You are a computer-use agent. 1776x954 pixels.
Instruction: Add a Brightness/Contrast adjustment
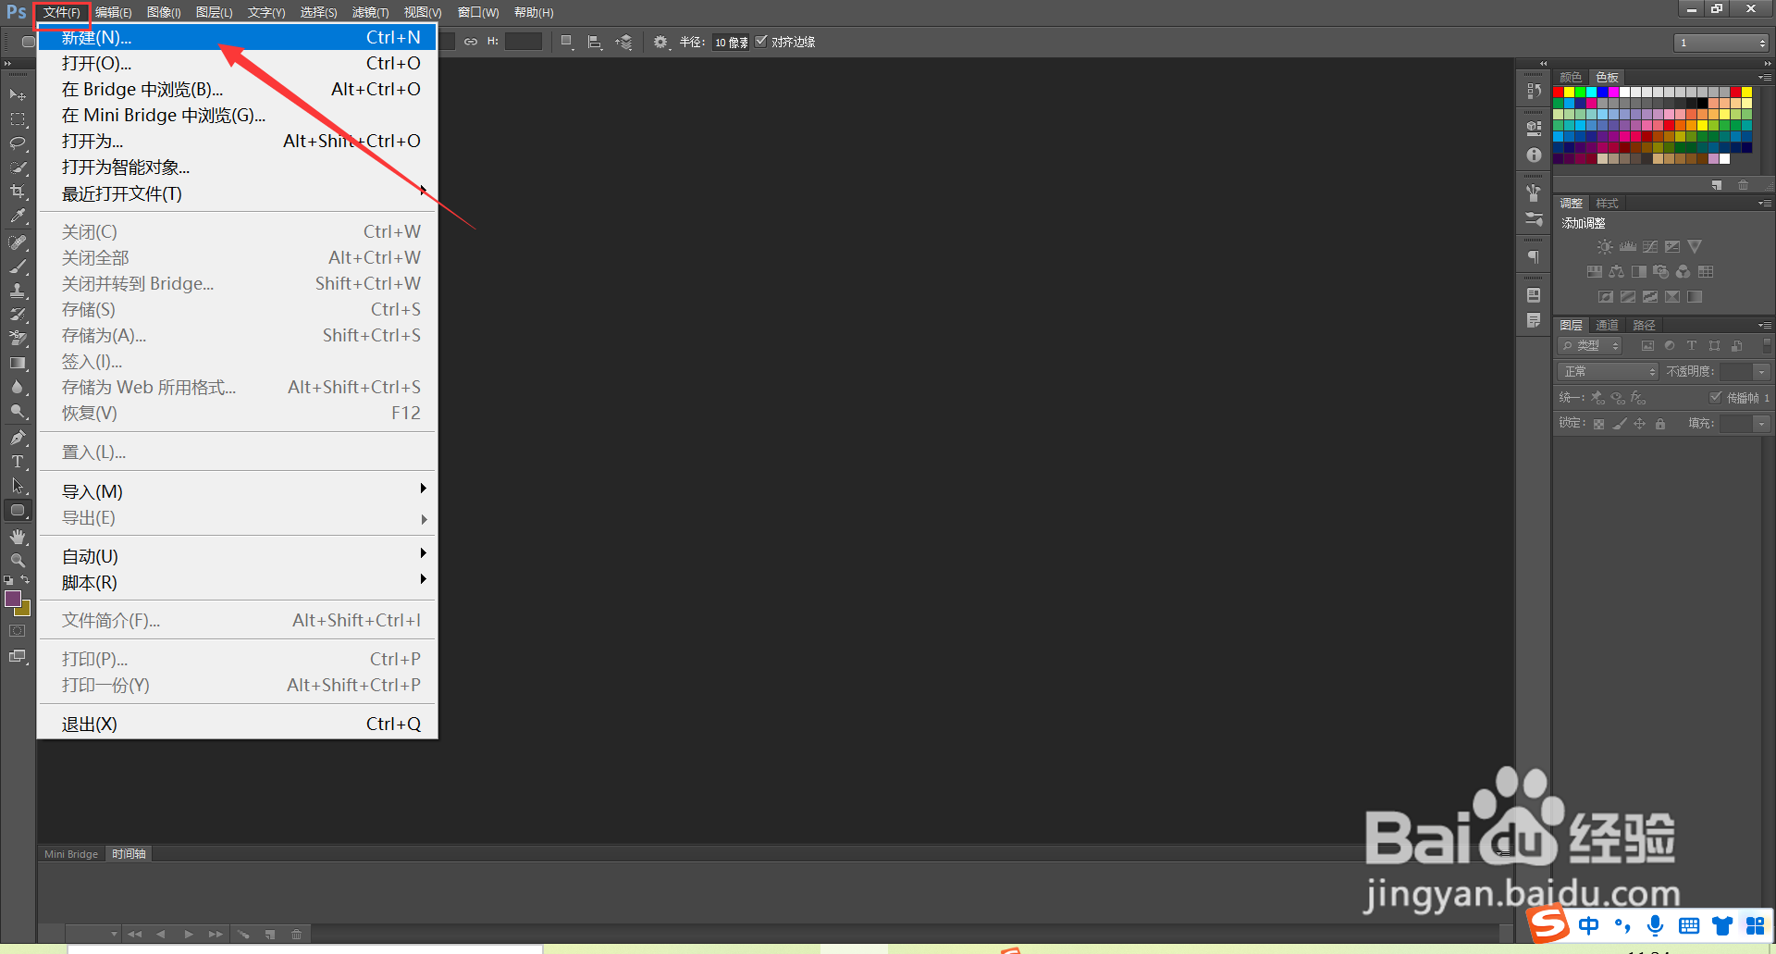[1605, 246]
